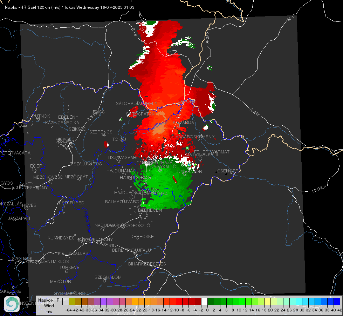Select the EGER city label
The image size is (343, 316).
pyautogui.click(x=36, y=166)
